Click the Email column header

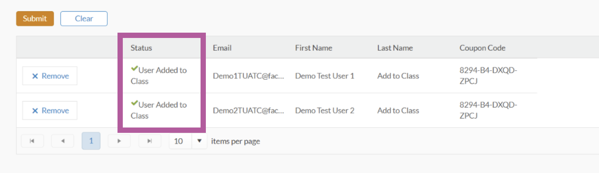[x=222, y=48]
